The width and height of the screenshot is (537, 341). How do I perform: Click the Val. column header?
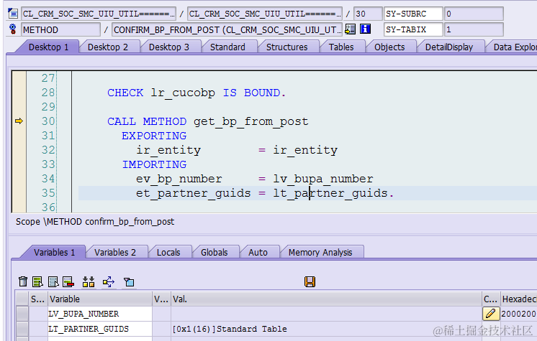tap(326, 299)
